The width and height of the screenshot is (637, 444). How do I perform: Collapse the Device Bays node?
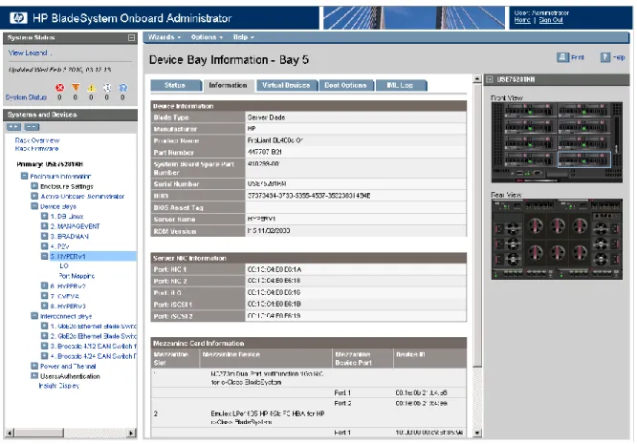click(34, 206)
